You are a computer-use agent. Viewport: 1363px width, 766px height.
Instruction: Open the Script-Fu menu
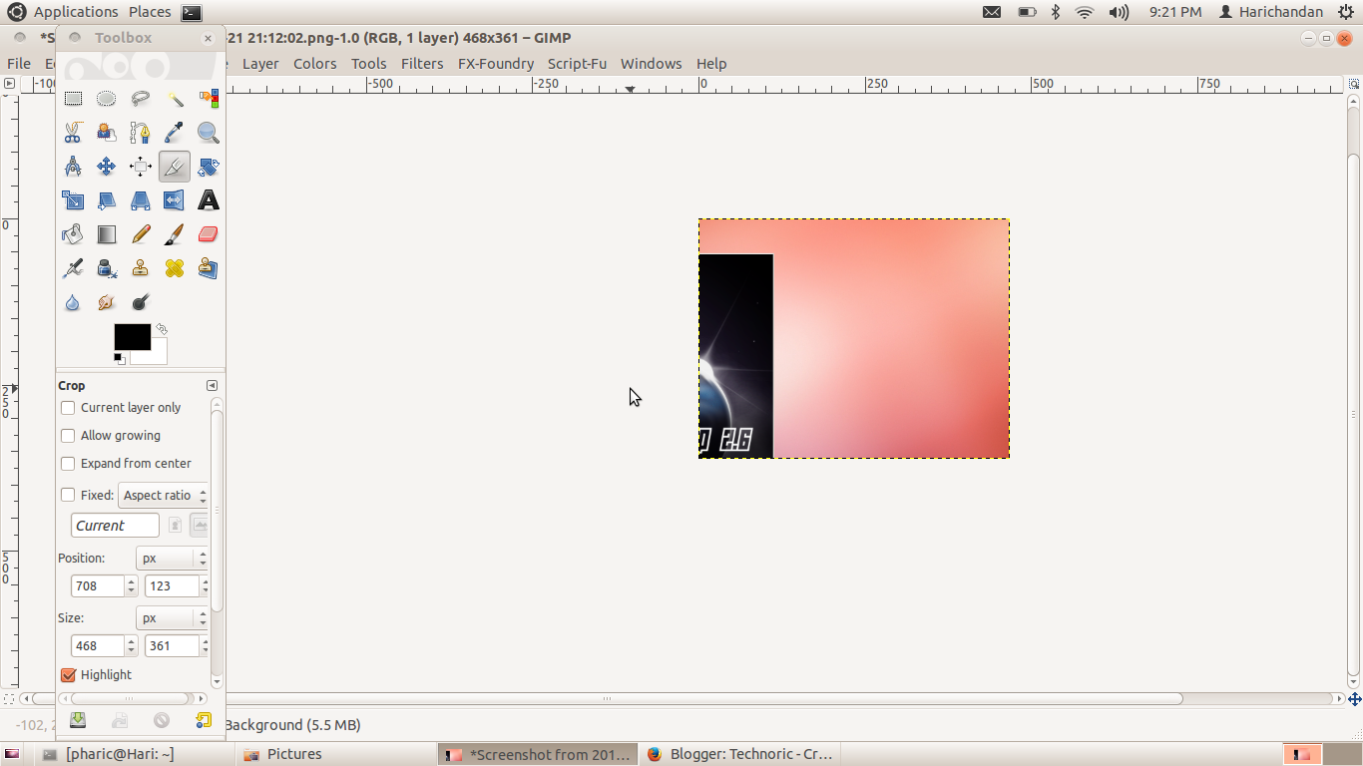(x=577, y=63)
